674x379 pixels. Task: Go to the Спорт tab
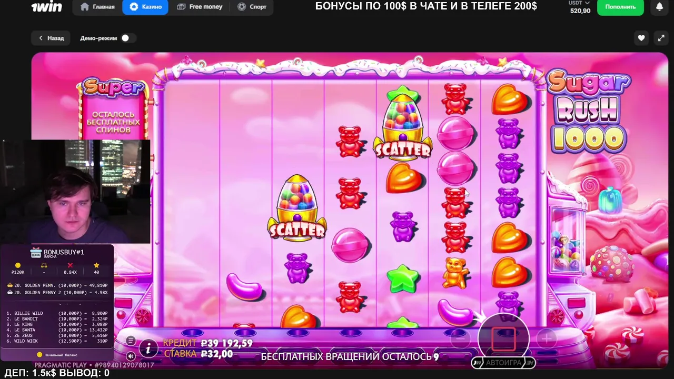tap(252, 7)
